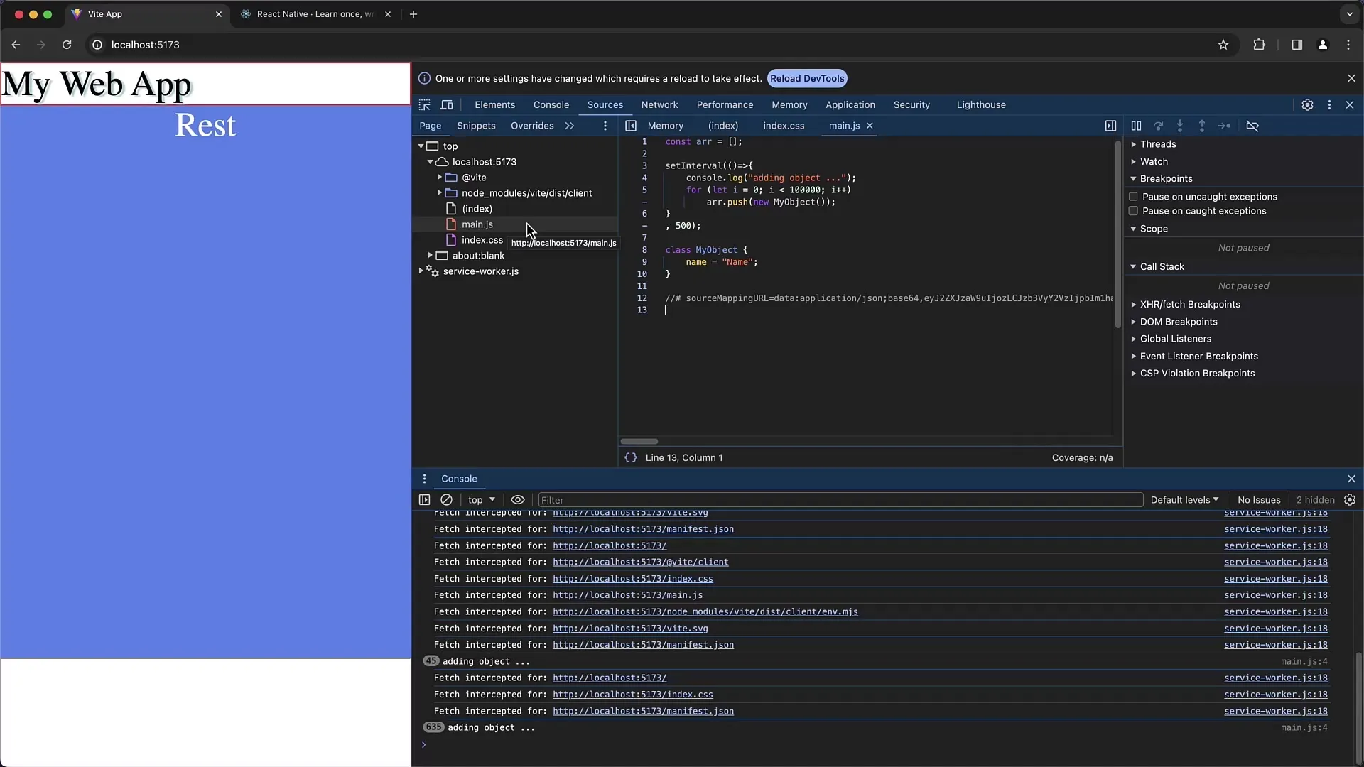Viewport: 1364px width, 767px height.
Task: Select index.css in file tree
Action: [482, 240]
